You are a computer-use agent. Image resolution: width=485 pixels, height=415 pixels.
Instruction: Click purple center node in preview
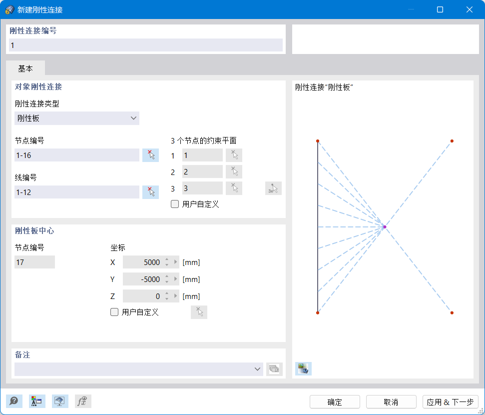(x=385, y=227)
